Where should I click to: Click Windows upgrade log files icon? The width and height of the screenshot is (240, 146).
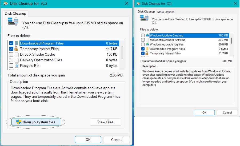coord(147,44)
